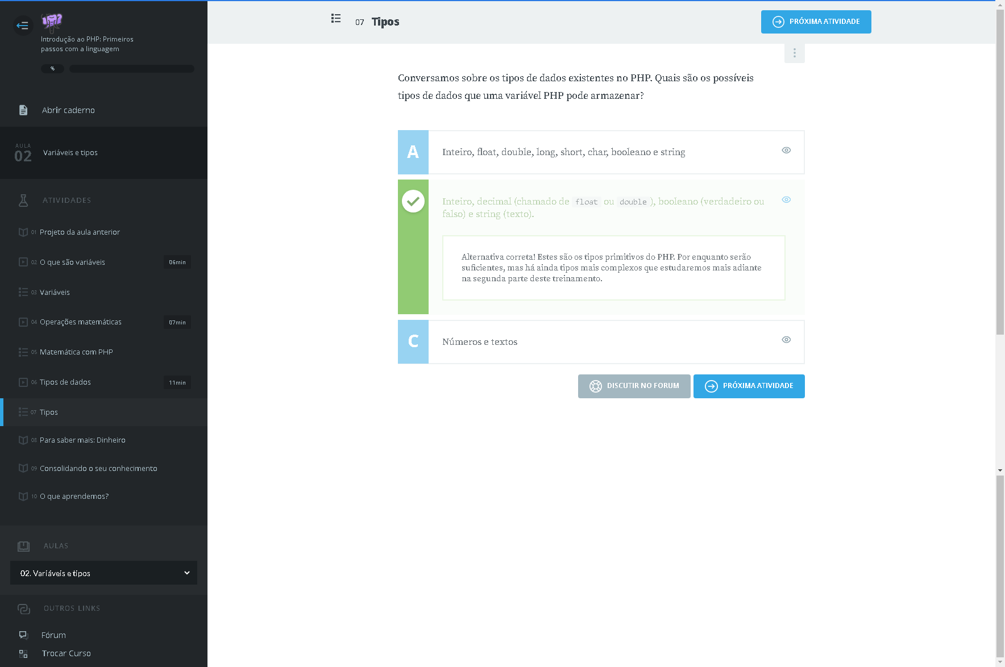
Task: Open the activity list icon beside Tipos
Action: click(x=336, y=19)
